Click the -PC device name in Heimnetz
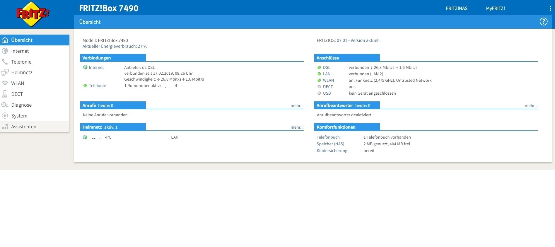The width and height of the screenshot is (555, 247). tap(100, 137)
